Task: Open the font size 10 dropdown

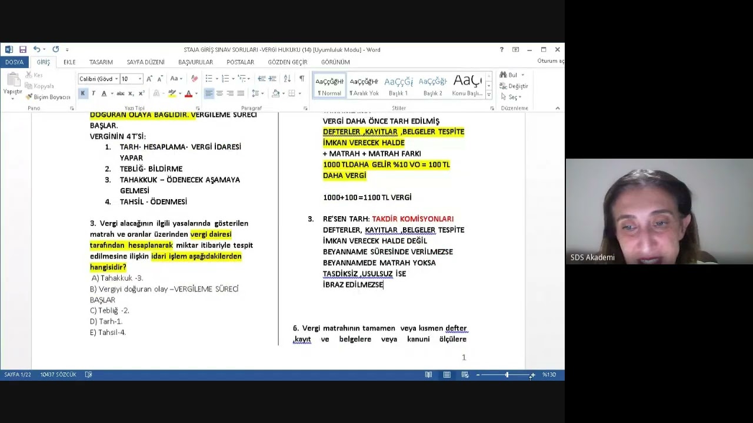Action: [x=140, y=79]
